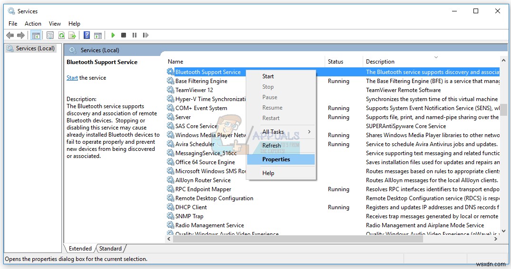
Task: Choose Properties in the context menu
Action: point(281,159)
